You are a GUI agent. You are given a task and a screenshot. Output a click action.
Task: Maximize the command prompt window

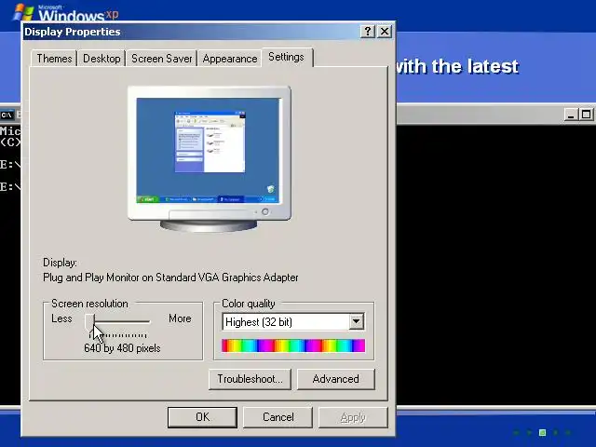(586, 115)
